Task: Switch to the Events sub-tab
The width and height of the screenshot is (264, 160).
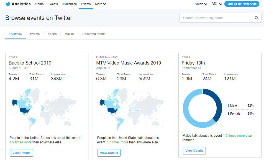Action: [x=35, y=34]
